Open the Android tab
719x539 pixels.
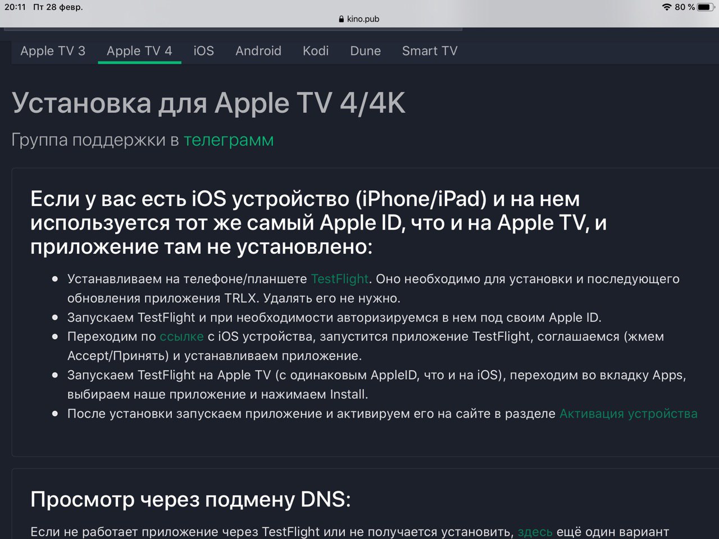pyautogui.click(x=258, y=51)
